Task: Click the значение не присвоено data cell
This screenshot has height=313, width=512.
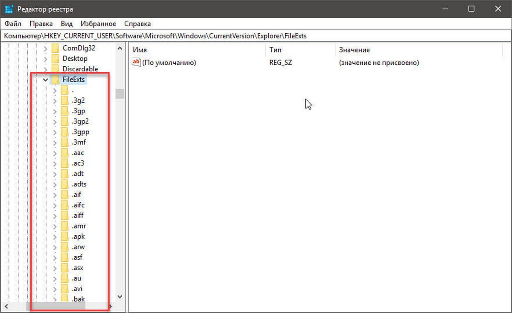Action: (x=379, y=63)
